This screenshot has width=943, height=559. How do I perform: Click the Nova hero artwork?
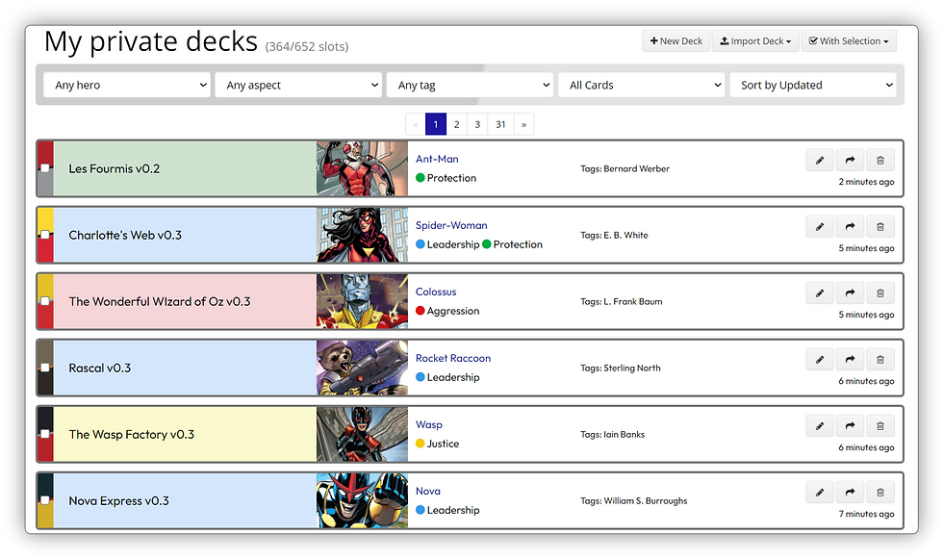click(x=362, y=500)
